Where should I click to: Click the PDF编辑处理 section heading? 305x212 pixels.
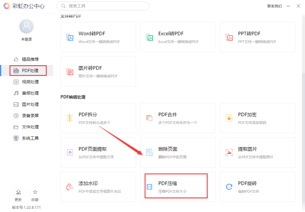(x=73, y=97)
